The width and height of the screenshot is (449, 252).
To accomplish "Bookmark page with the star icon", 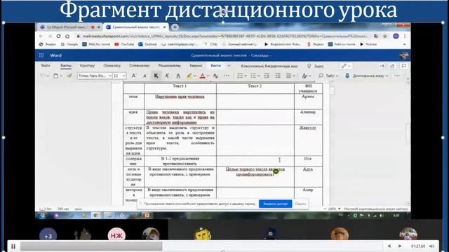I will click(385, 36).
